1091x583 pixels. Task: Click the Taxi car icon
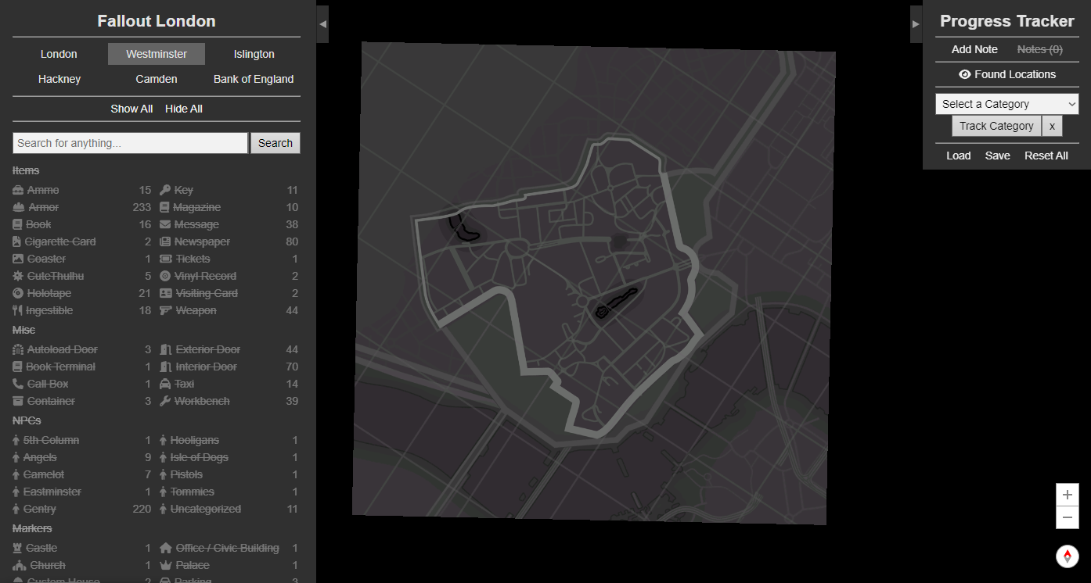pyautogui.click(x=165, y=384)
